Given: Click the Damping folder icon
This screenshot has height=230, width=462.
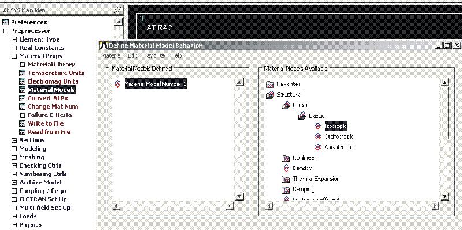Looking at the screenshot, I should coord(286,190).
